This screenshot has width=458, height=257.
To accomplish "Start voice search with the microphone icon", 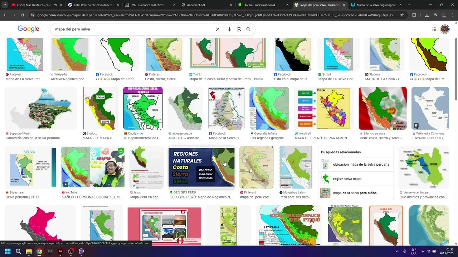I will point(229,29).
